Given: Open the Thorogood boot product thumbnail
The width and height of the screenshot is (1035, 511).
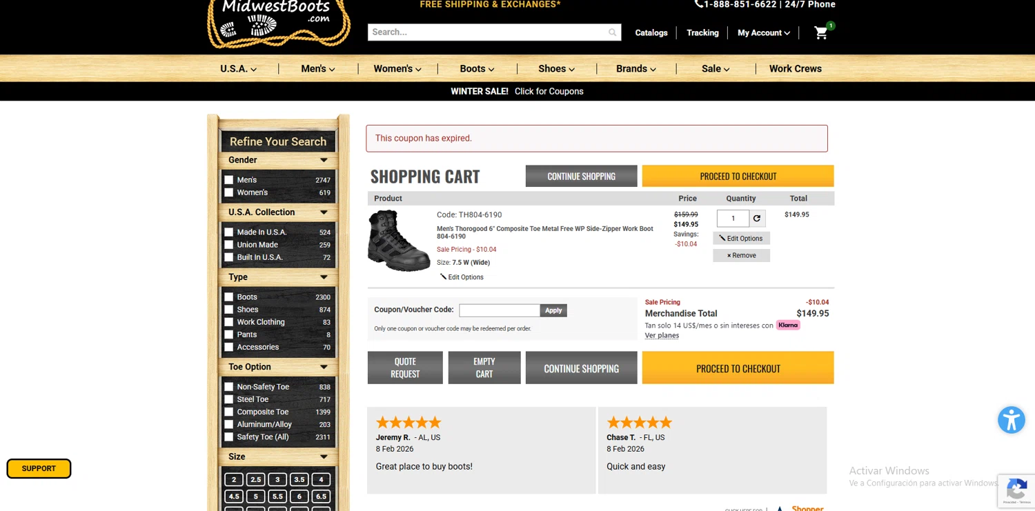Looking at the screenshot, I should (x=399, y=241).
